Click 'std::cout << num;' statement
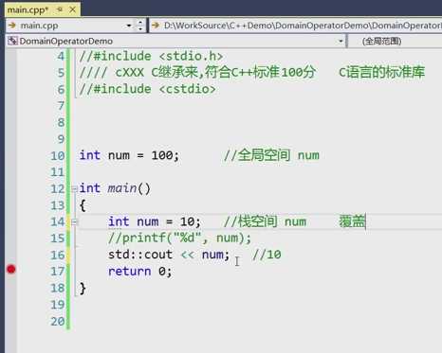 [169, 255]
